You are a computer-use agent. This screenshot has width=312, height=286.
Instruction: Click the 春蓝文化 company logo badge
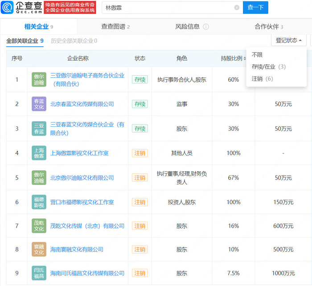point(39,104)
